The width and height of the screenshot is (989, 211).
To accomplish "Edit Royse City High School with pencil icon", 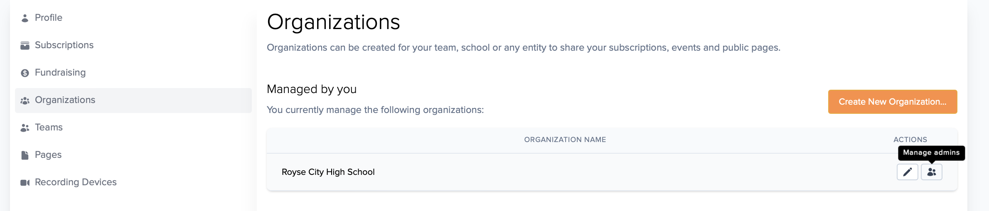I will click(x=907, y=172).
